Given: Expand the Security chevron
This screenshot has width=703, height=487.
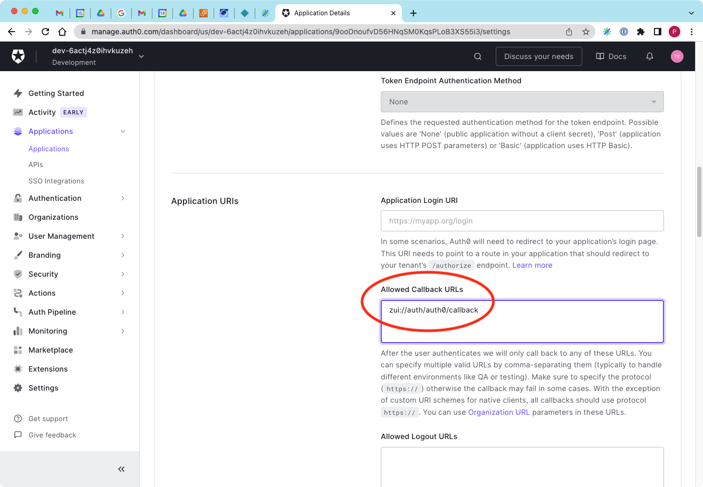Looking at the screenshot, I should point(123,274).
